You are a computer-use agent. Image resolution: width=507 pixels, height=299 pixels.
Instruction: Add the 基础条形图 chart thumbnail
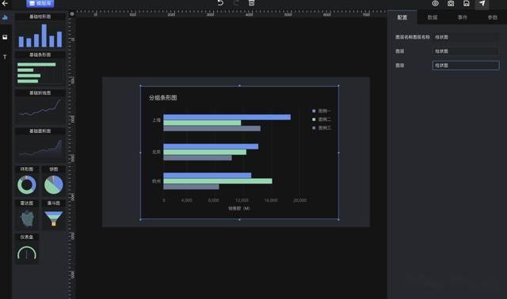pyautogui.click(x=40, y=69)
